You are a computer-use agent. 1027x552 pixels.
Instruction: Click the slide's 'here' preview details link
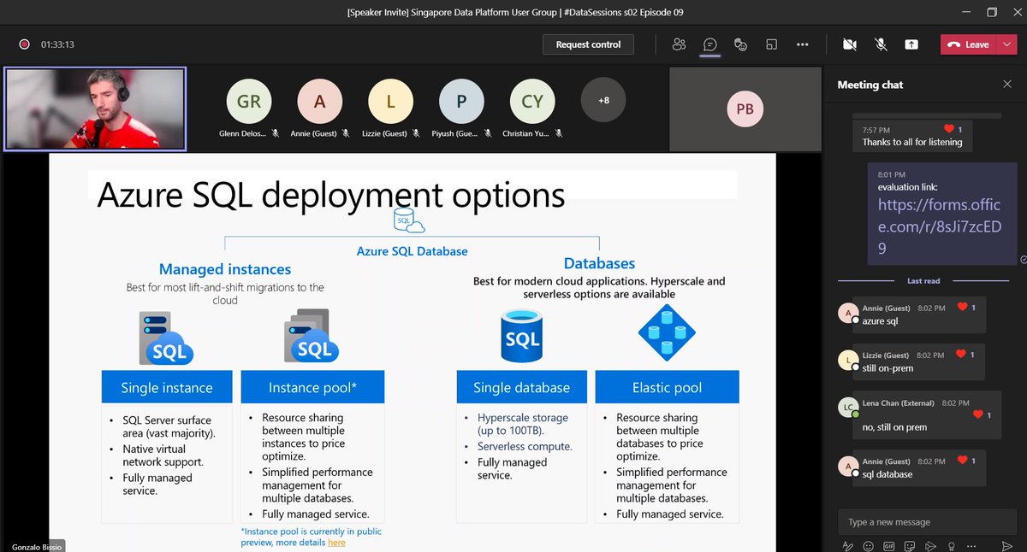pyautogui.click(x=336, y=542)
